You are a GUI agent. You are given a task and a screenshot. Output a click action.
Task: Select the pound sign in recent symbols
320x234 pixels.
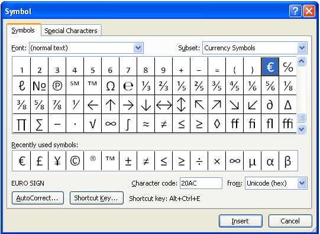pos(39,161)
